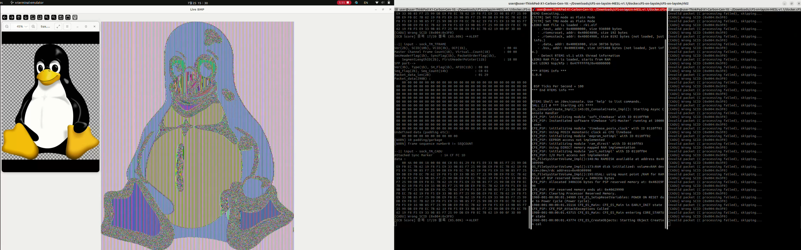Zoom out in the tux image viewer
The image size is (801, 250).
click(x=7, y=27)
